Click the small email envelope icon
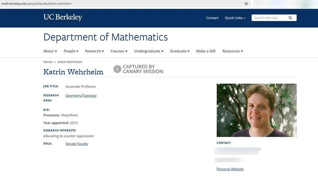The height and width of the screenshot is (178, 318). 259,149
